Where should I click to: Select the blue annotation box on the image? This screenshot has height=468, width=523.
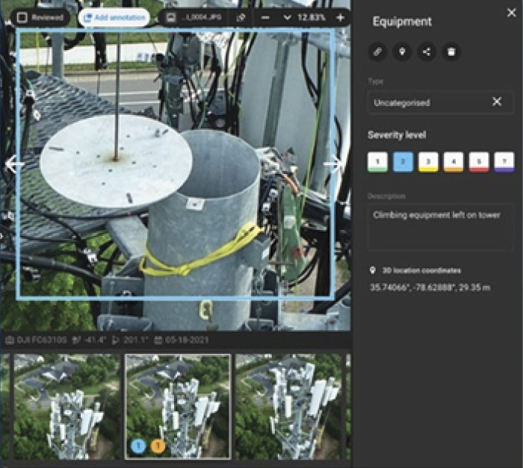pos(176,164)
